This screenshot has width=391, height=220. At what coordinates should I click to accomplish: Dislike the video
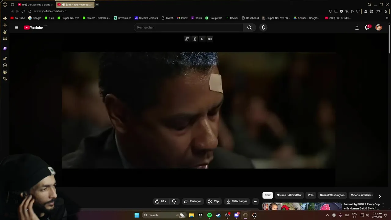coord(174,201)
